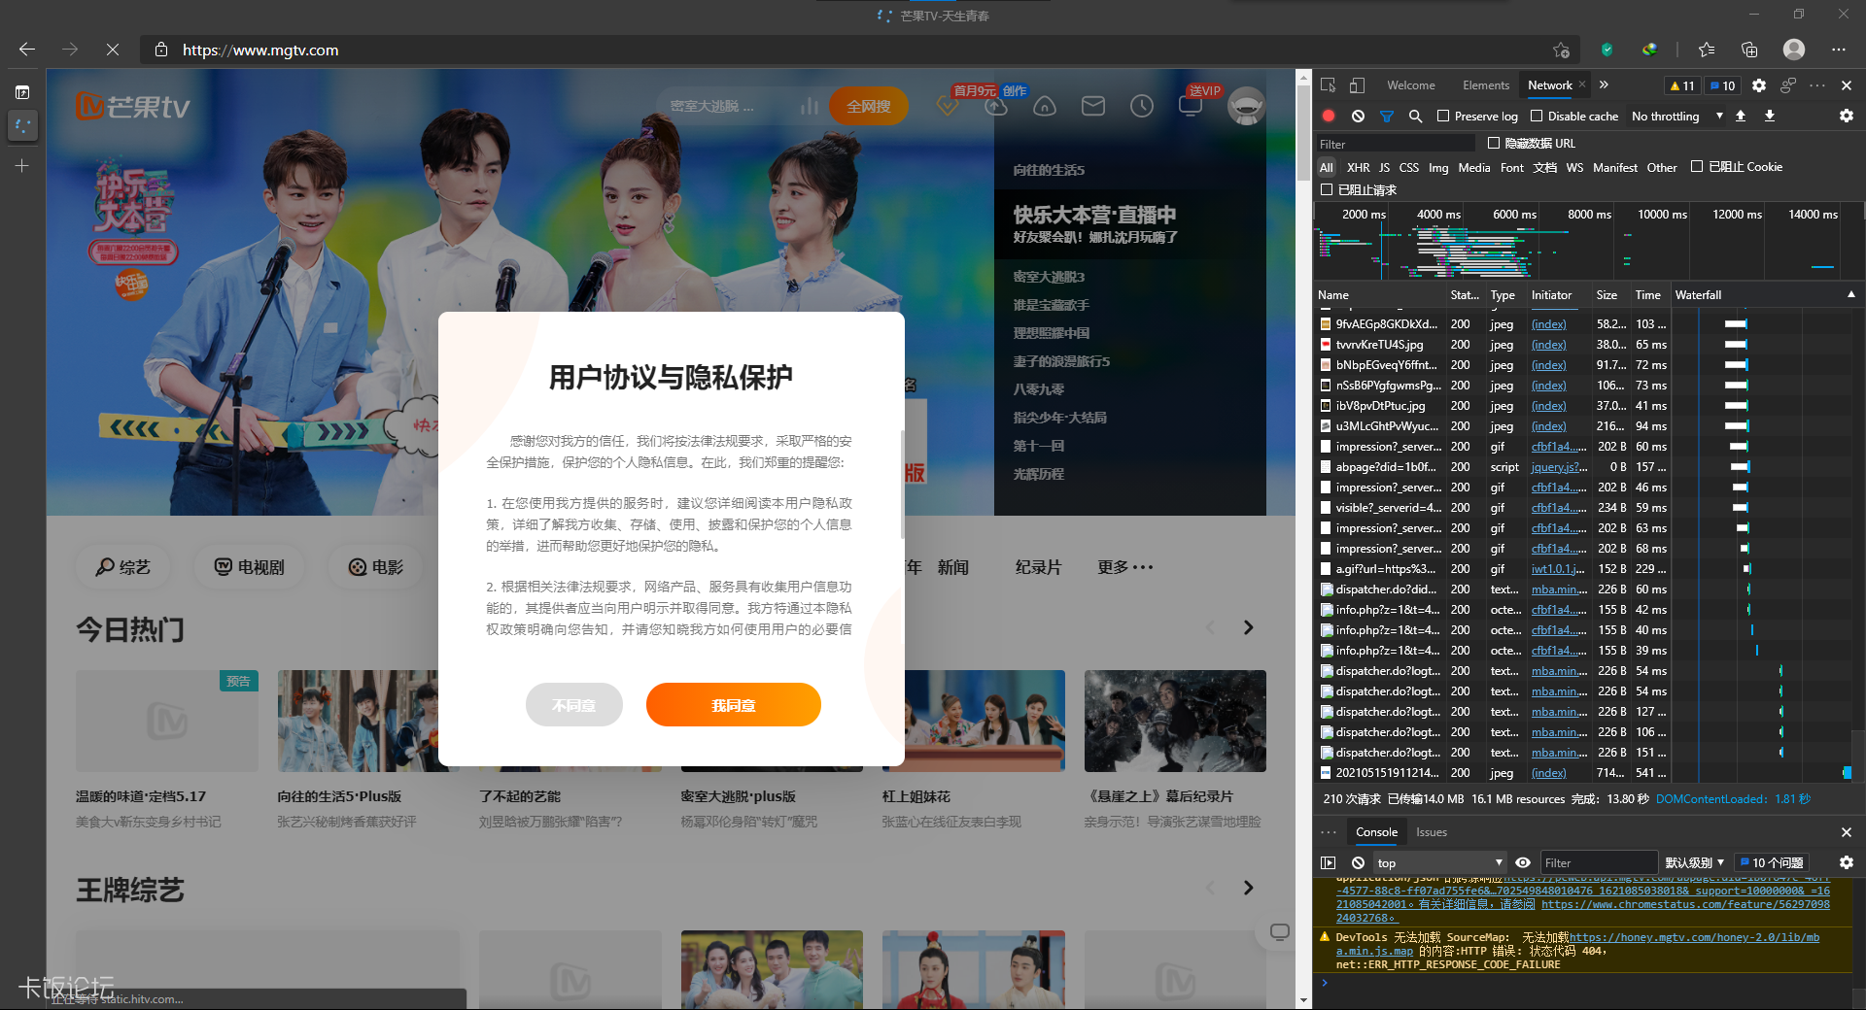
Task: Switch to the Issues drawer tab
Action: (1431, 832)
